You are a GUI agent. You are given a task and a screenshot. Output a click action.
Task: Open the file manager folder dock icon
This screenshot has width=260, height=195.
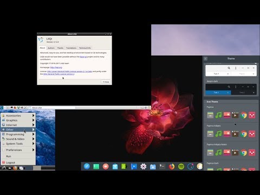153,166
